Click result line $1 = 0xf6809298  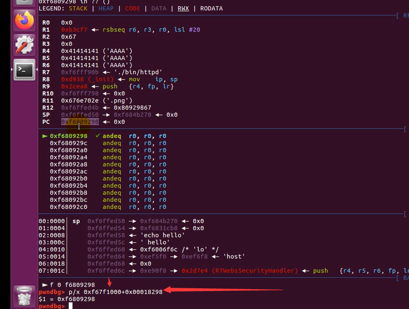pos(67,299)
